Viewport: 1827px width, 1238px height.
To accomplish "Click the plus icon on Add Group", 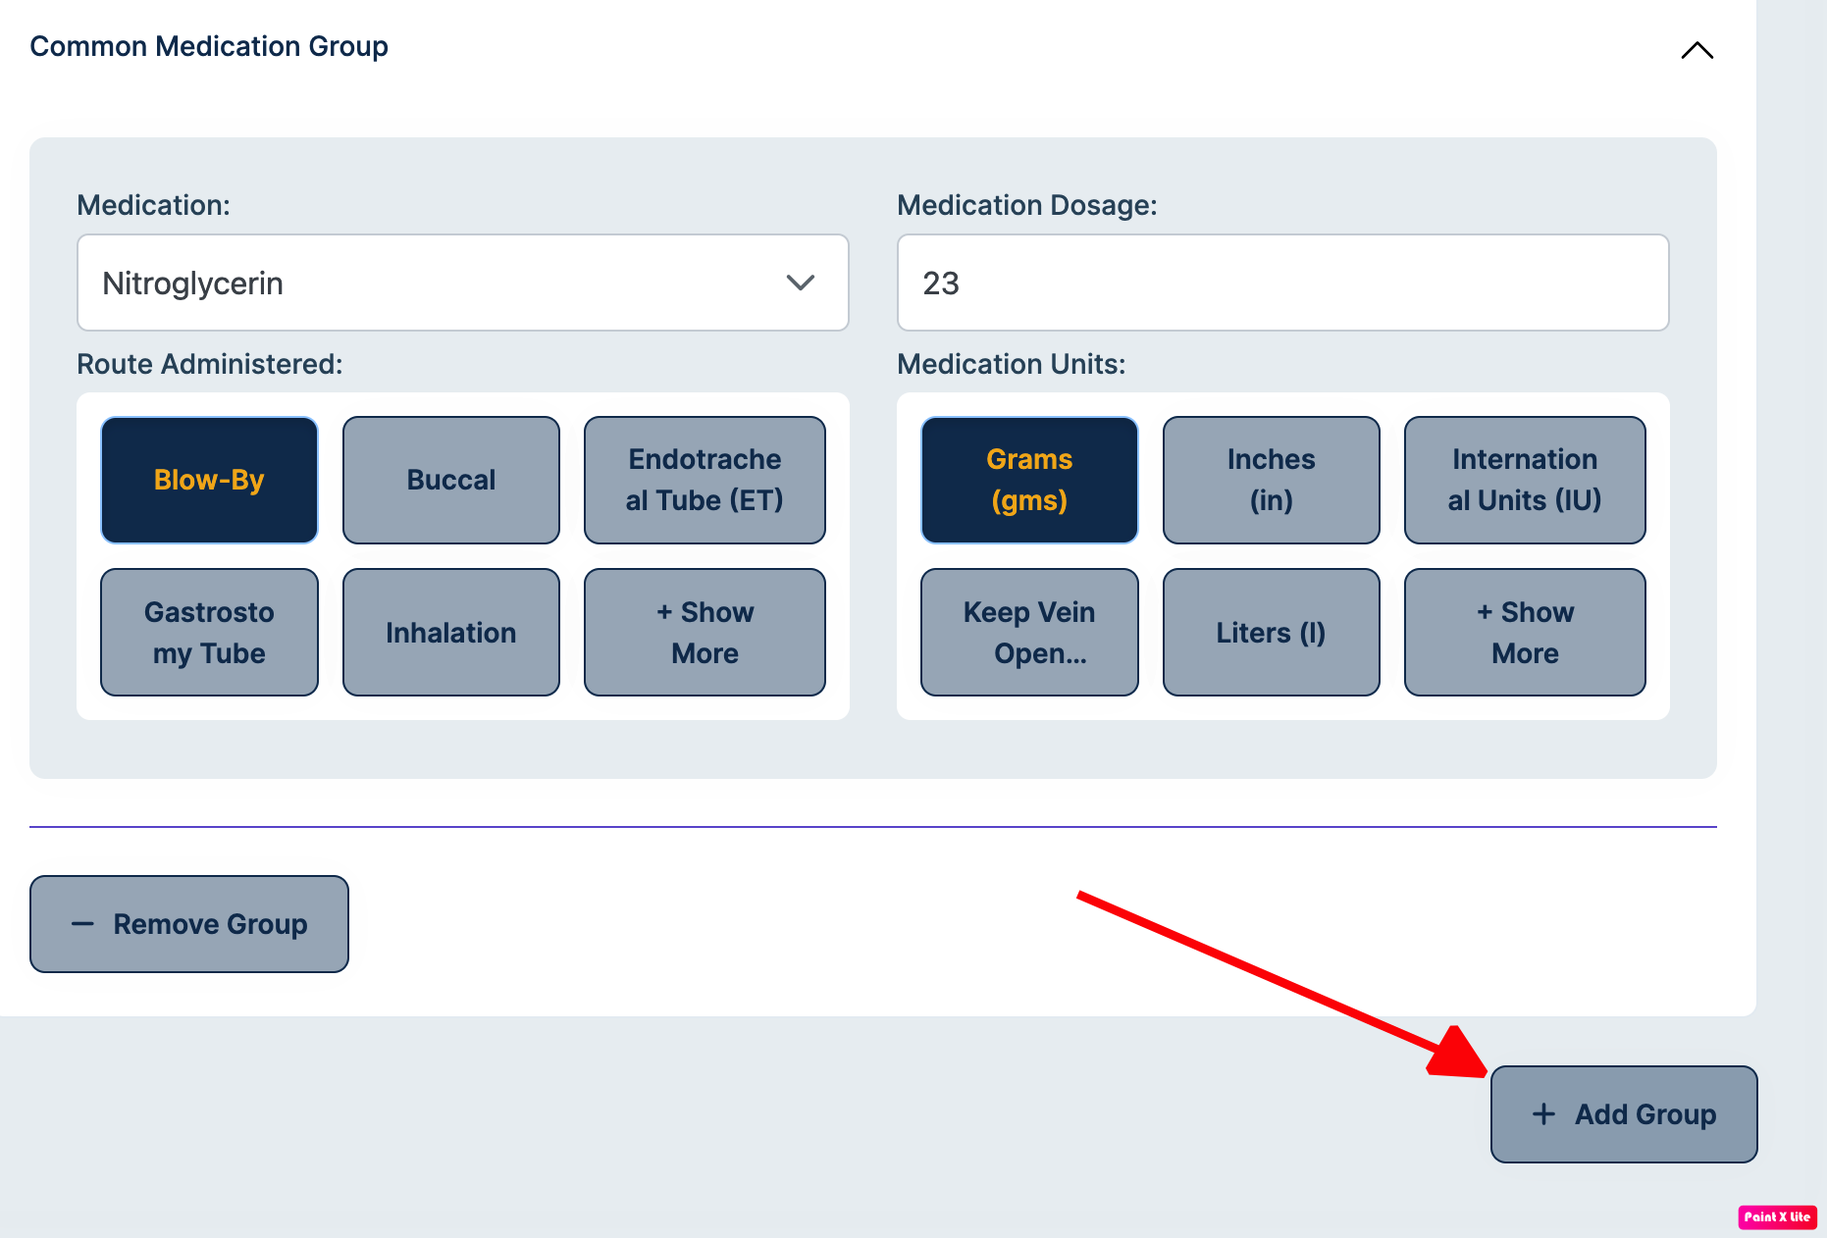I will click(1543, 1113).
